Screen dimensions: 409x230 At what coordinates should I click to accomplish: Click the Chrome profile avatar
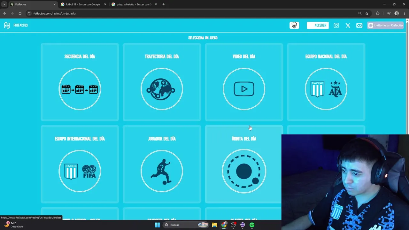click(x=397, y=13)
